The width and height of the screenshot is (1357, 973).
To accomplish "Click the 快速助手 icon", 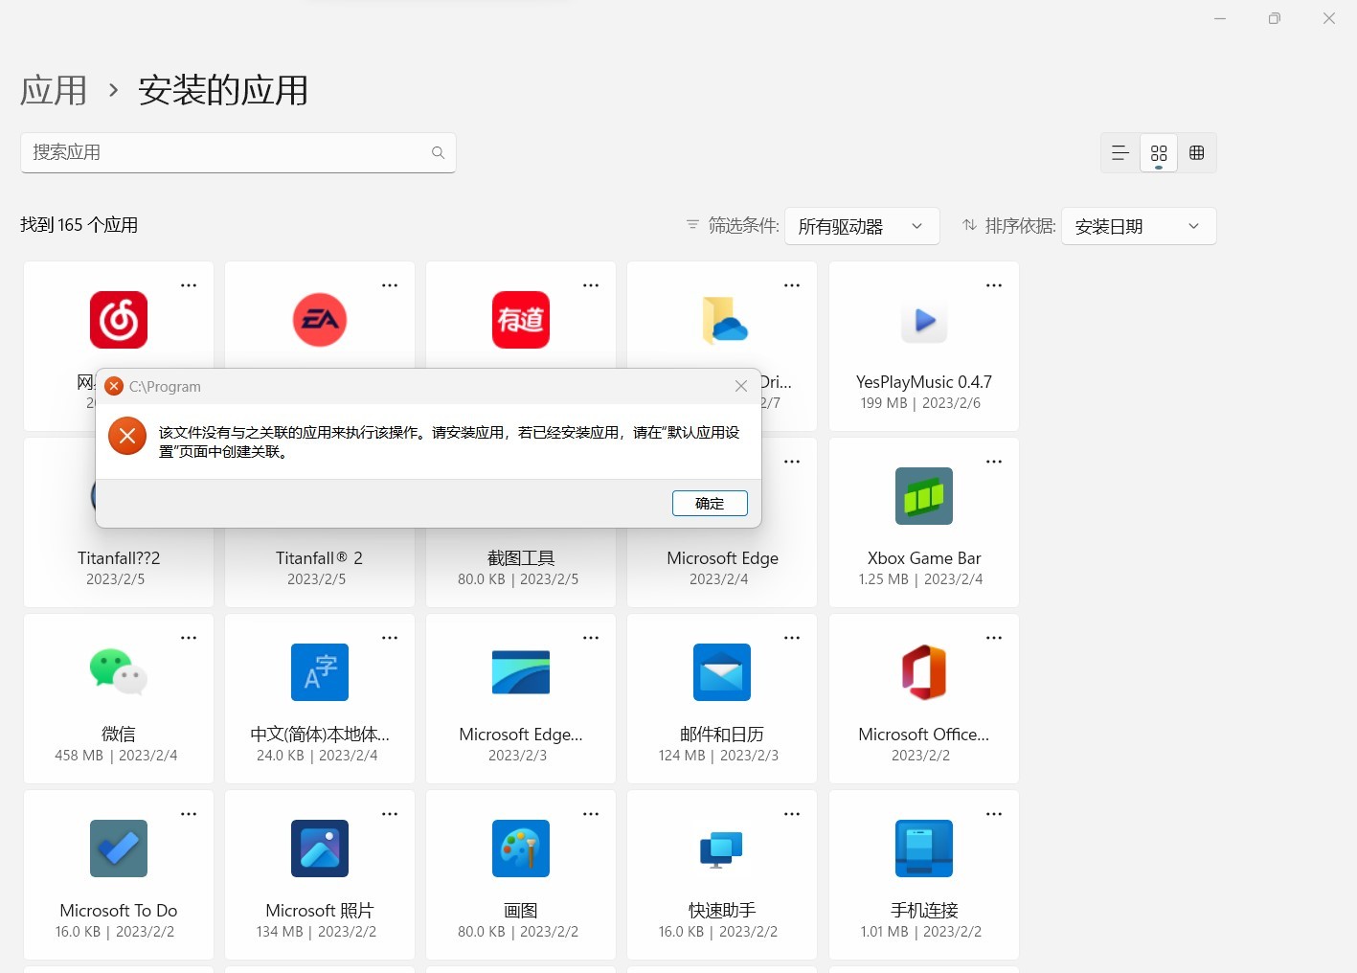I will point(722,849).
